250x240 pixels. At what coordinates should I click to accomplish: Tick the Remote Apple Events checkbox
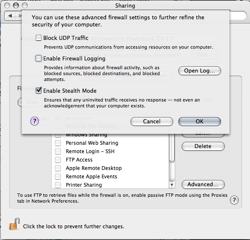pyautogui.click(x=58, y=177)
